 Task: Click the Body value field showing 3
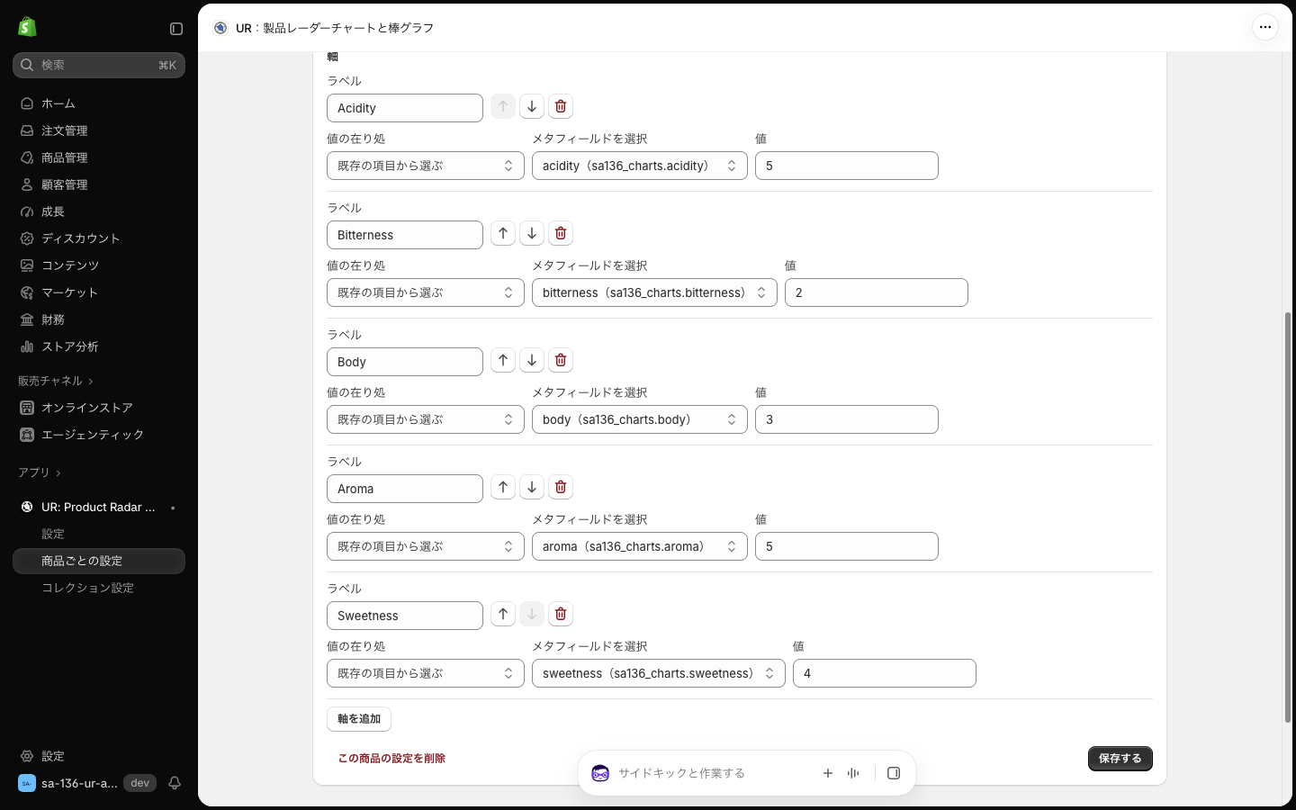click(847, 419)
